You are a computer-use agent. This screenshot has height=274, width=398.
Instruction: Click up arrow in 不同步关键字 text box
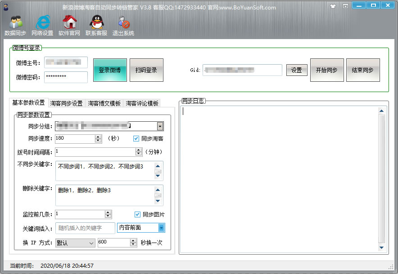[158, 166]
